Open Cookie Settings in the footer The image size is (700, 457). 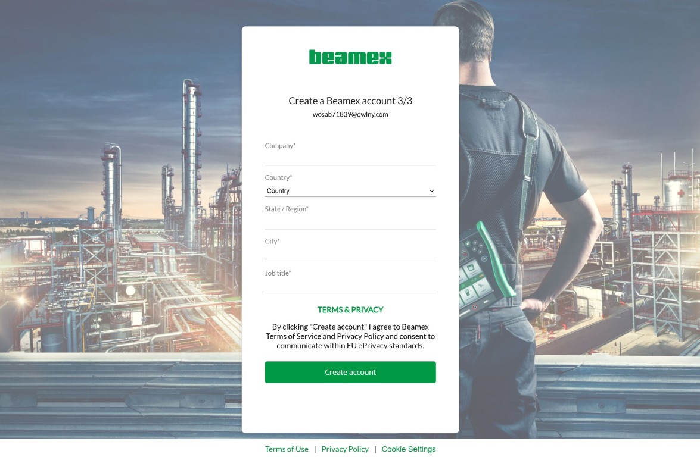coord(409,449)
